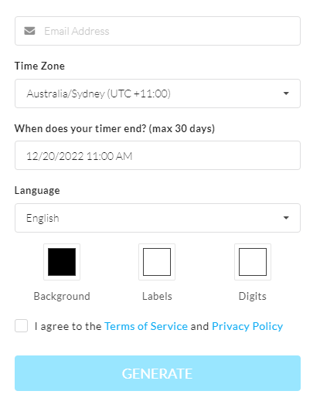Click the Digits text under the swatch

tap(253, 297)
